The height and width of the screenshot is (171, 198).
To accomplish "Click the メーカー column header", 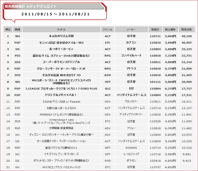I will 131,29.
